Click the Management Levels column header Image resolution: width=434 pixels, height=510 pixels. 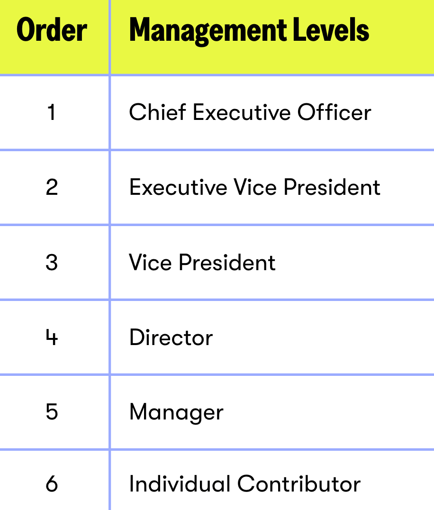pyautogui.click(x=249, y=31)
